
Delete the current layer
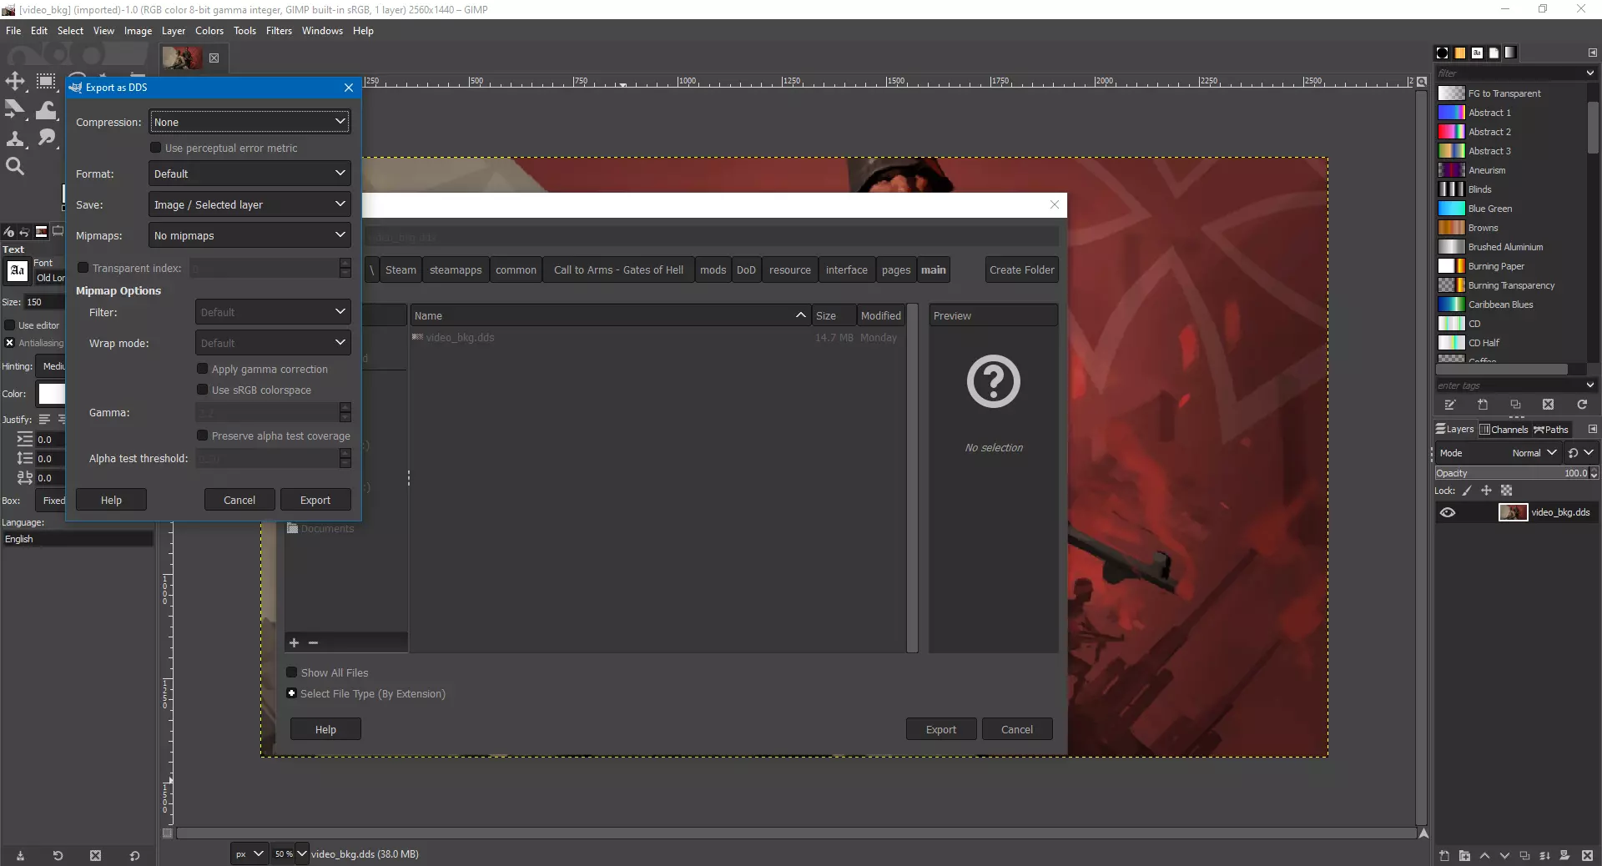(x=1586, y=855)
